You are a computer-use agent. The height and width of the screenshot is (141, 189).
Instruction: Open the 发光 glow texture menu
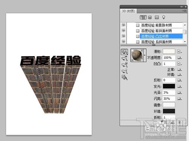tap(180, 86)
